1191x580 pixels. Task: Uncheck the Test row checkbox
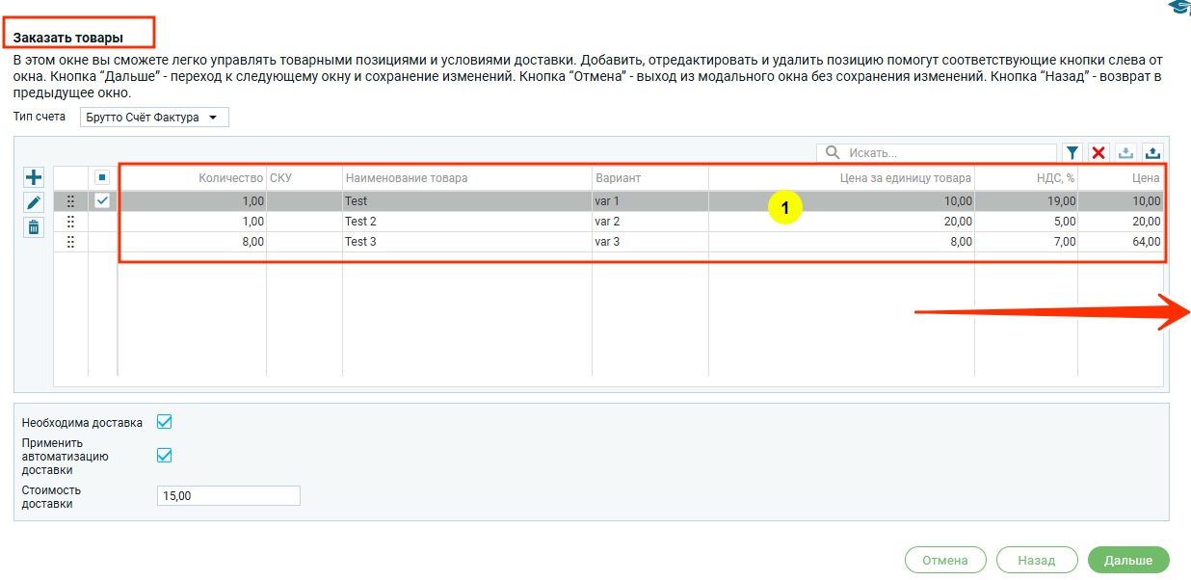[102, 201]
